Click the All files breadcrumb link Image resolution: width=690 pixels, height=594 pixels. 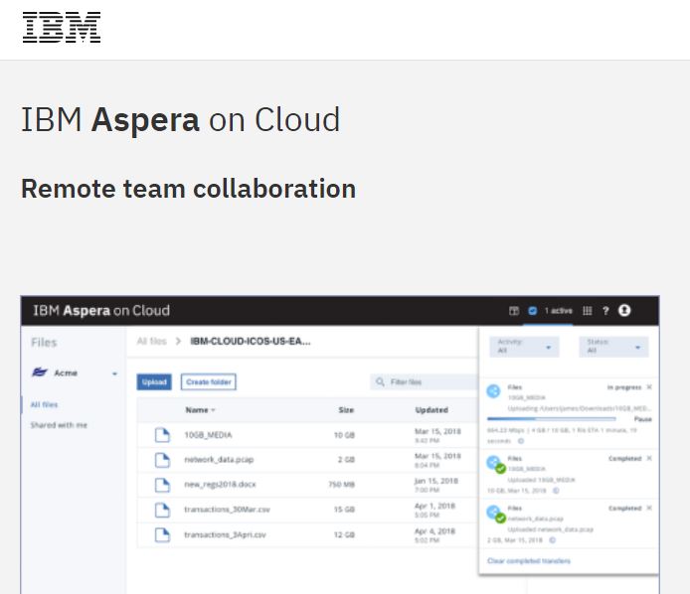tap(152, 341)
